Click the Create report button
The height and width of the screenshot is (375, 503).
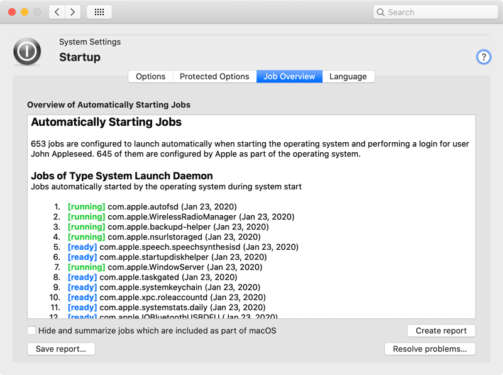(x=441, y=331)
